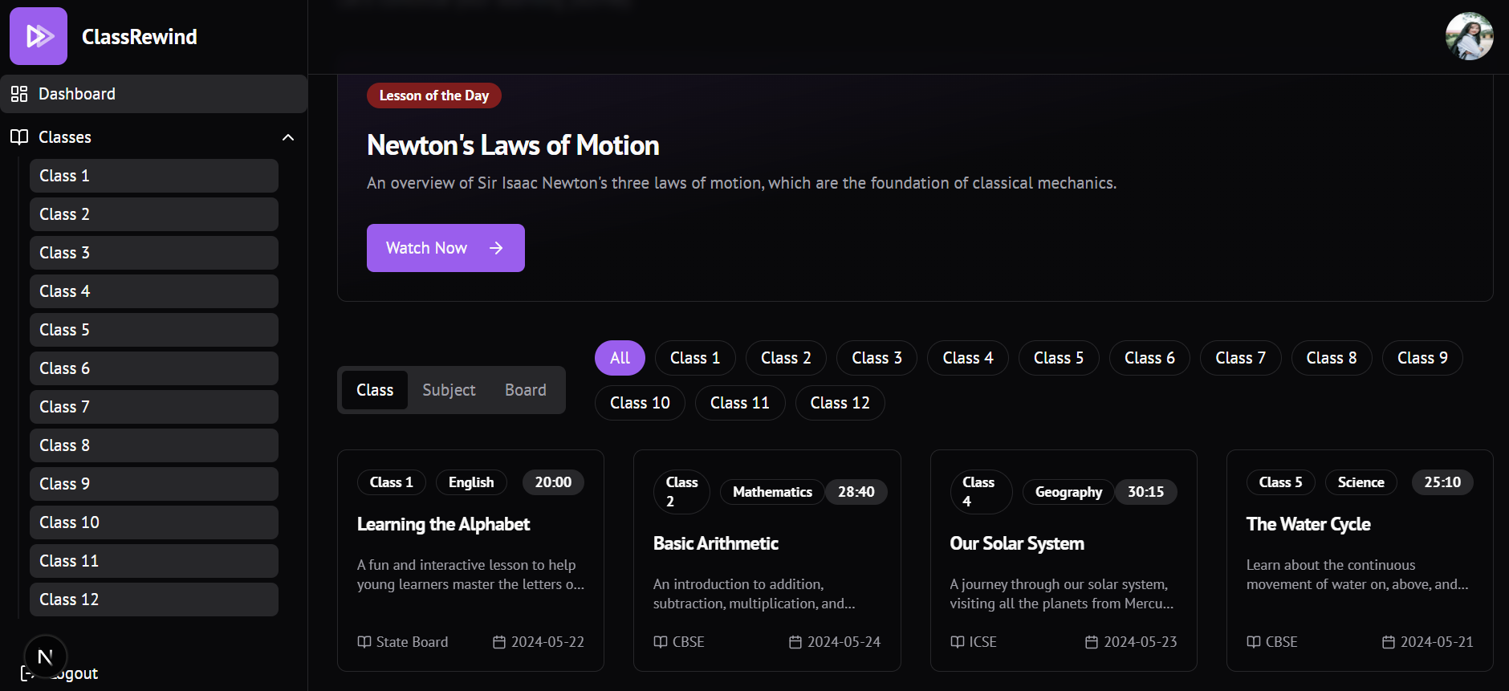Viewport: 1509px width, 691px height.
Task: Click the arrow icon in Watch Now
Action: pos(496,248)
